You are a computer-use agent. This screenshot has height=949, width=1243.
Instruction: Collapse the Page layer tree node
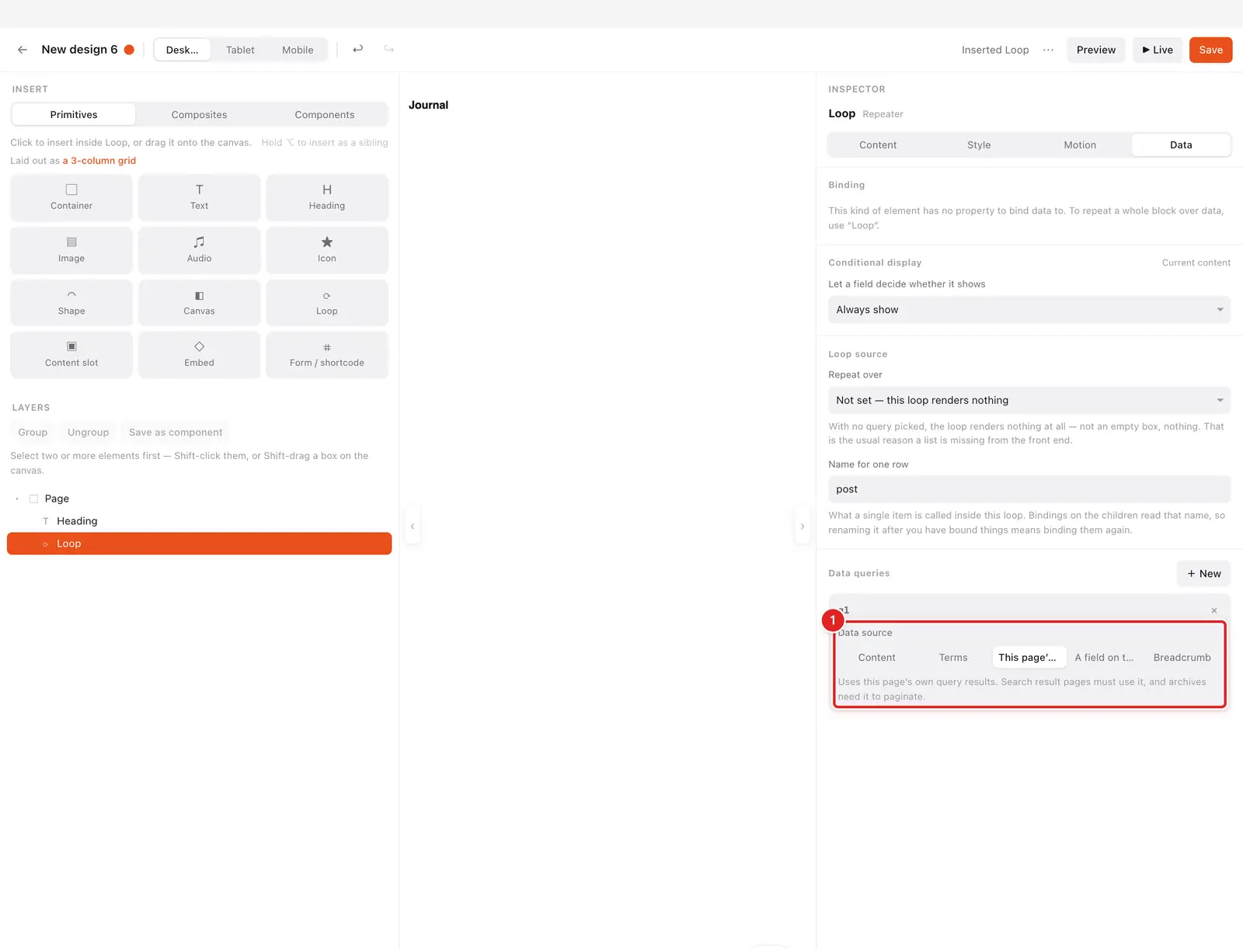coord(17,499)
